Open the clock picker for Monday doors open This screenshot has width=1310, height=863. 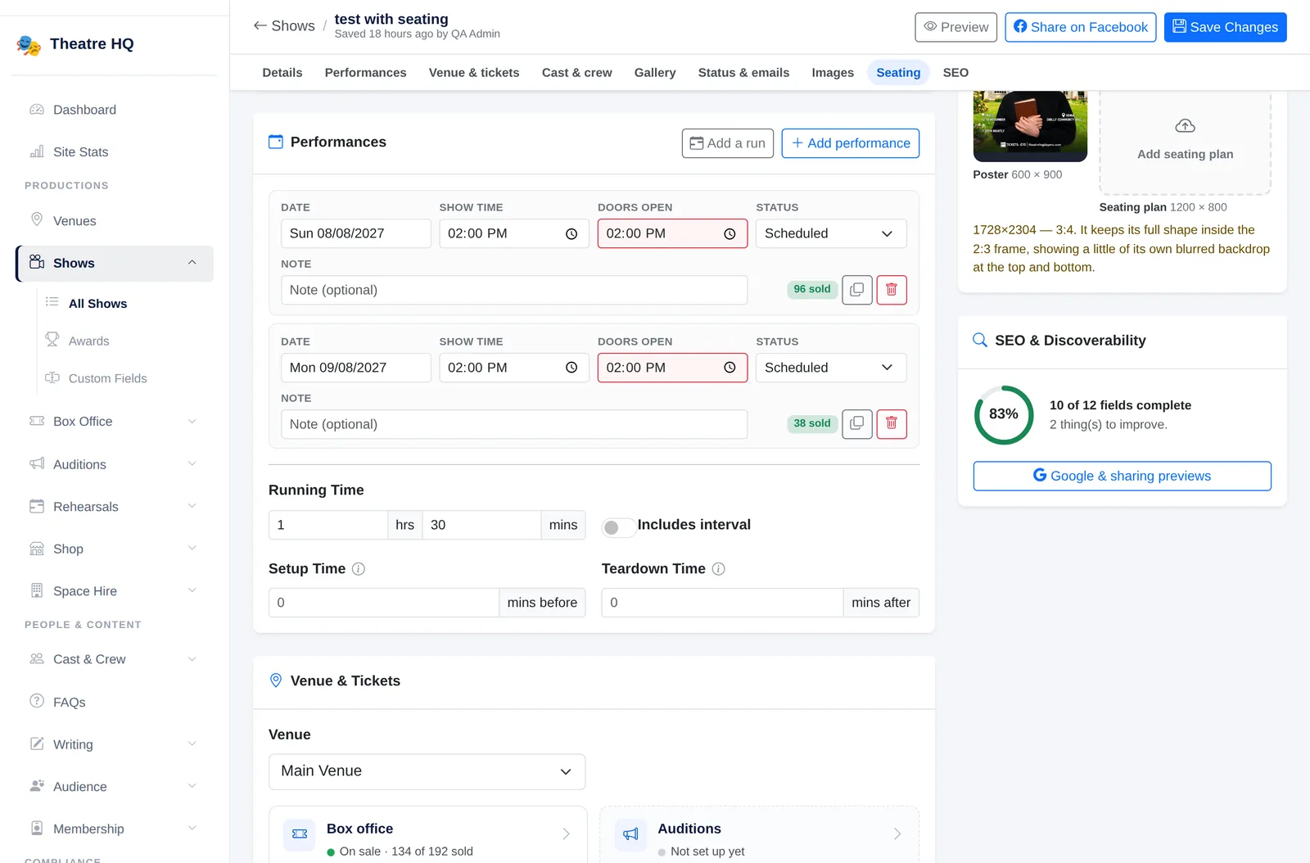[730, 368]
